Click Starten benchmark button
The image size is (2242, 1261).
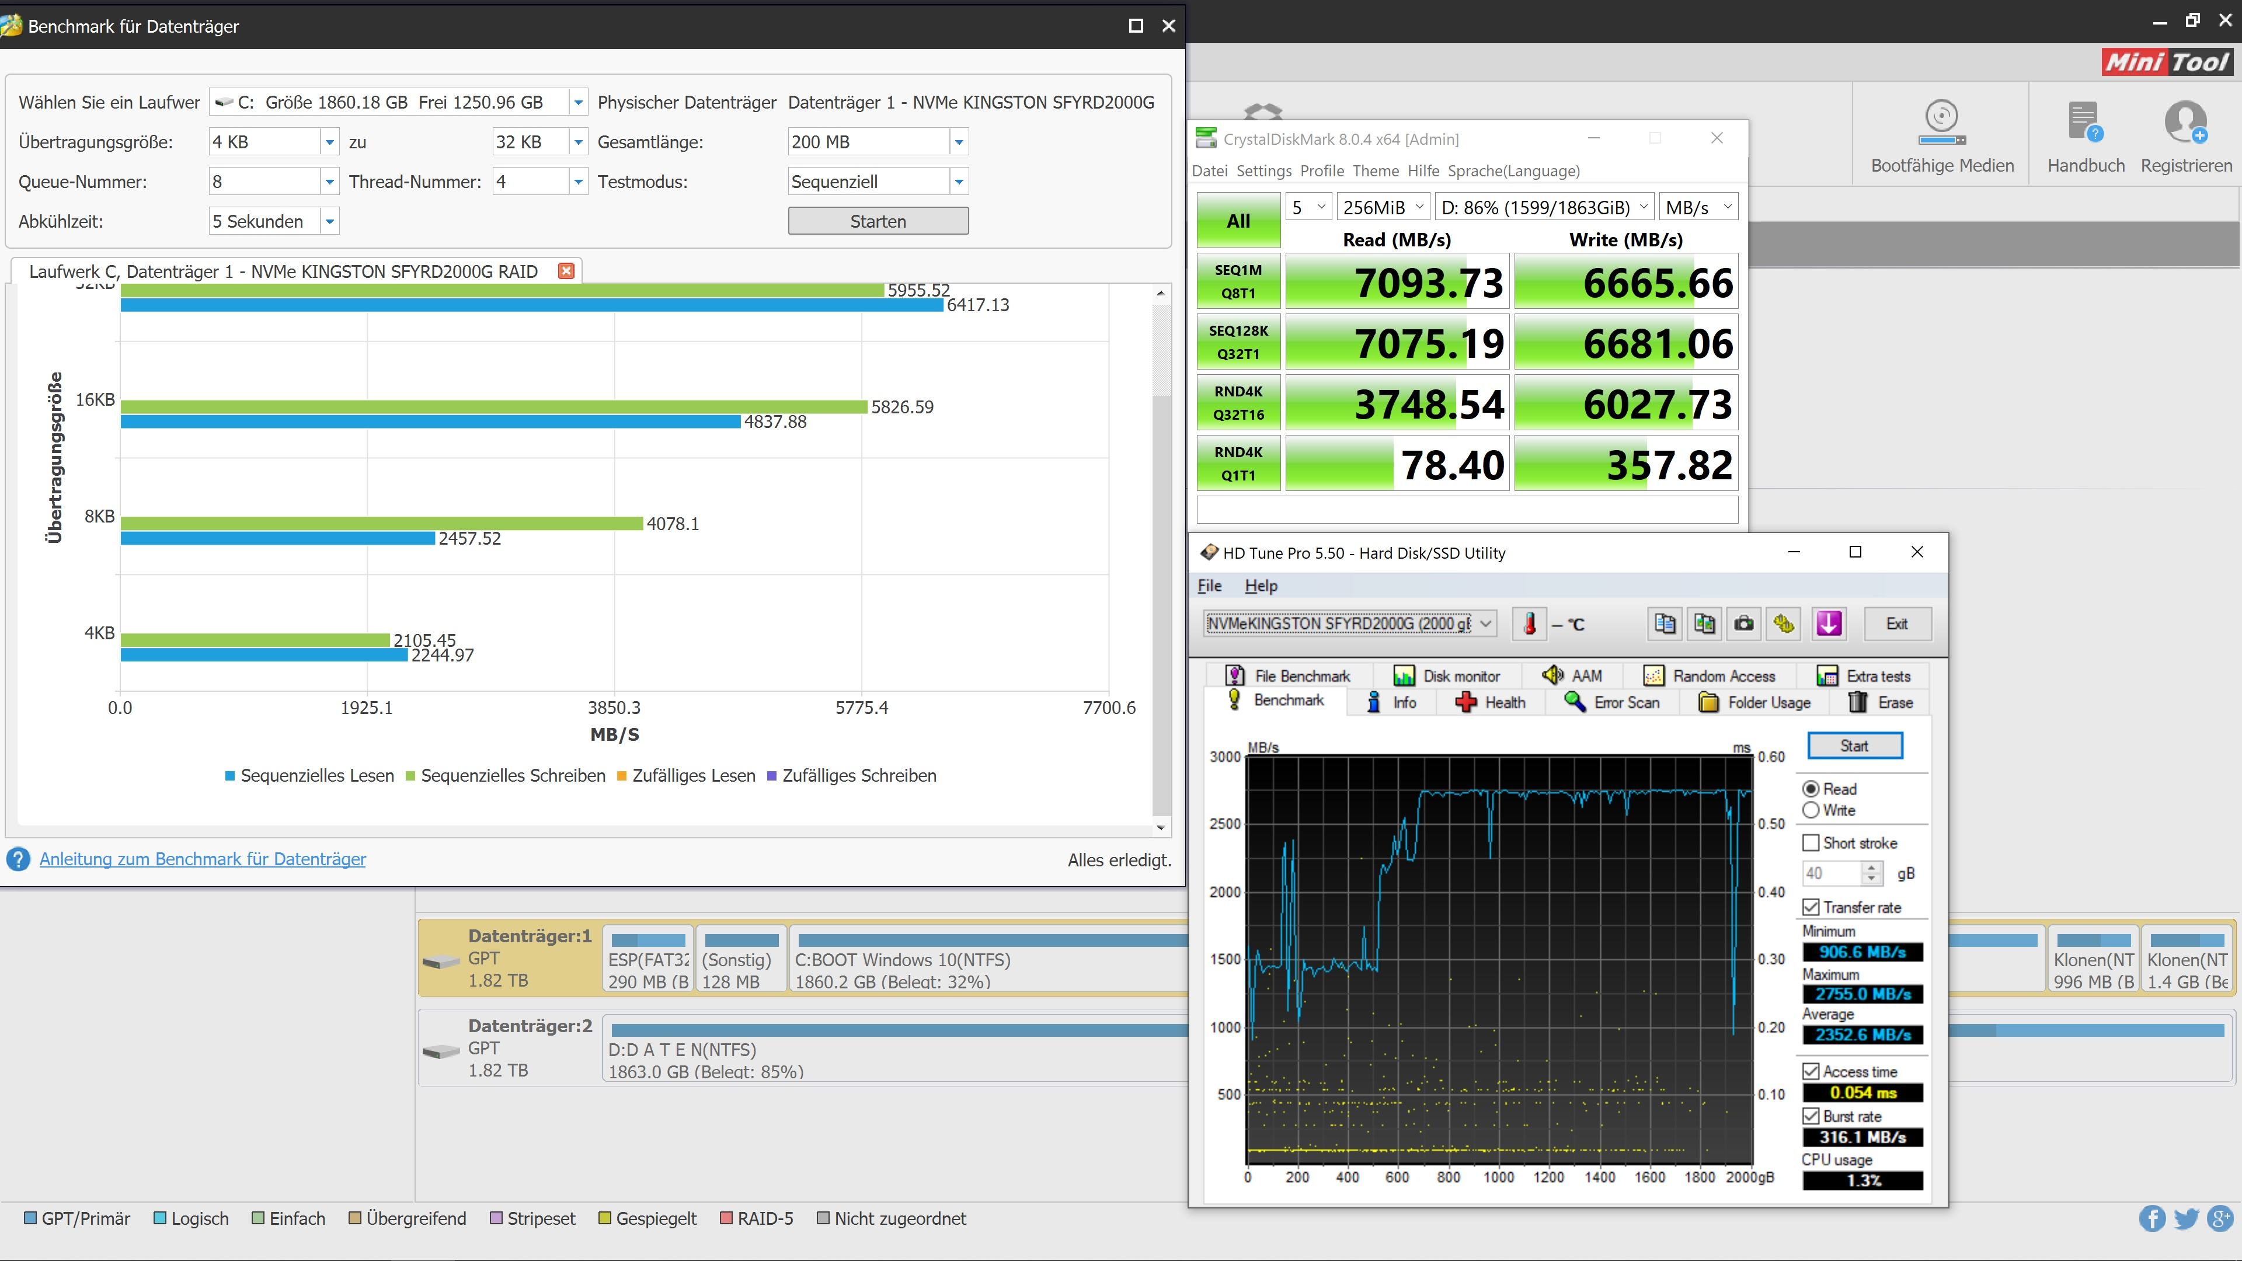[x=878, y=221]
